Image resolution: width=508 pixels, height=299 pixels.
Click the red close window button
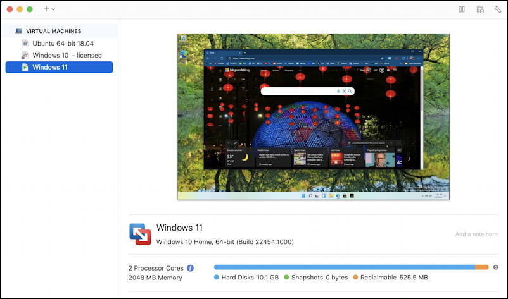click(x=10, y=9)
